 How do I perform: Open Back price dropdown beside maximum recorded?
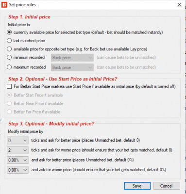click(72, 67)
